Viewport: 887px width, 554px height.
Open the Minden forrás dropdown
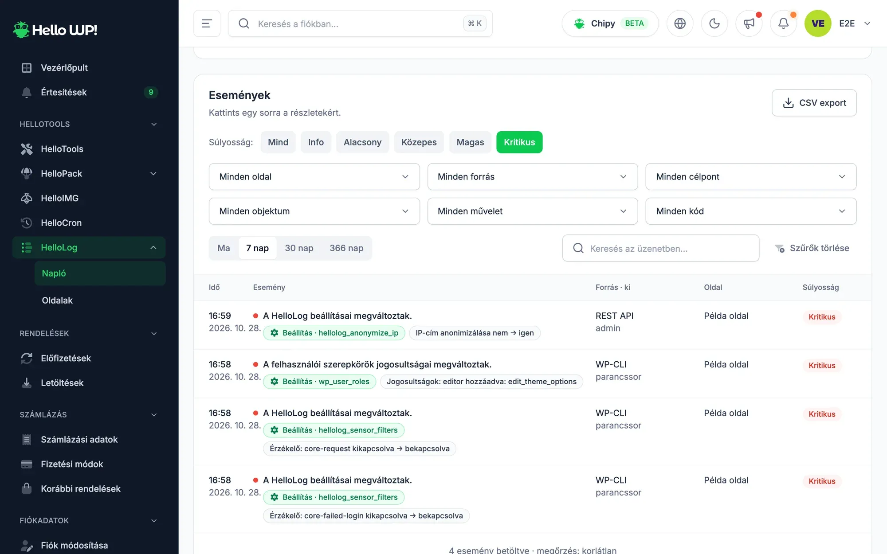pyautogui.click(x=532, y=177)
